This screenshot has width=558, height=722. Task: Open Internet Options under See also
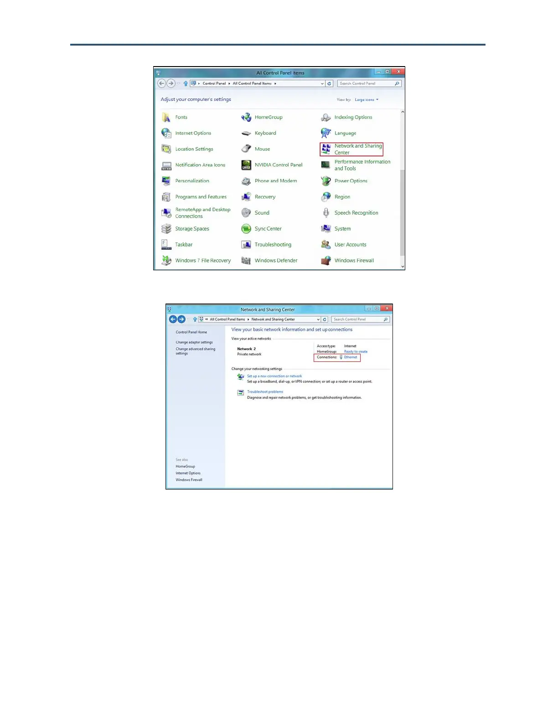pyautogui.click(x=188, y=473)
